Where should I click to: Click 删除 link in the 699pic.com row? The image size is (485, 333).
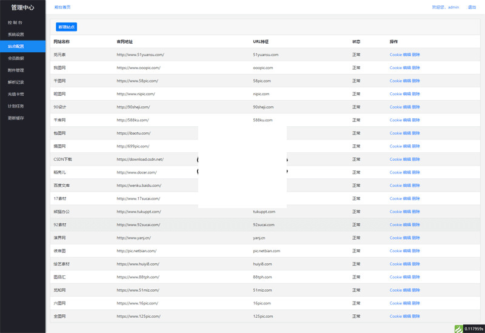click(x=416, y=146)
